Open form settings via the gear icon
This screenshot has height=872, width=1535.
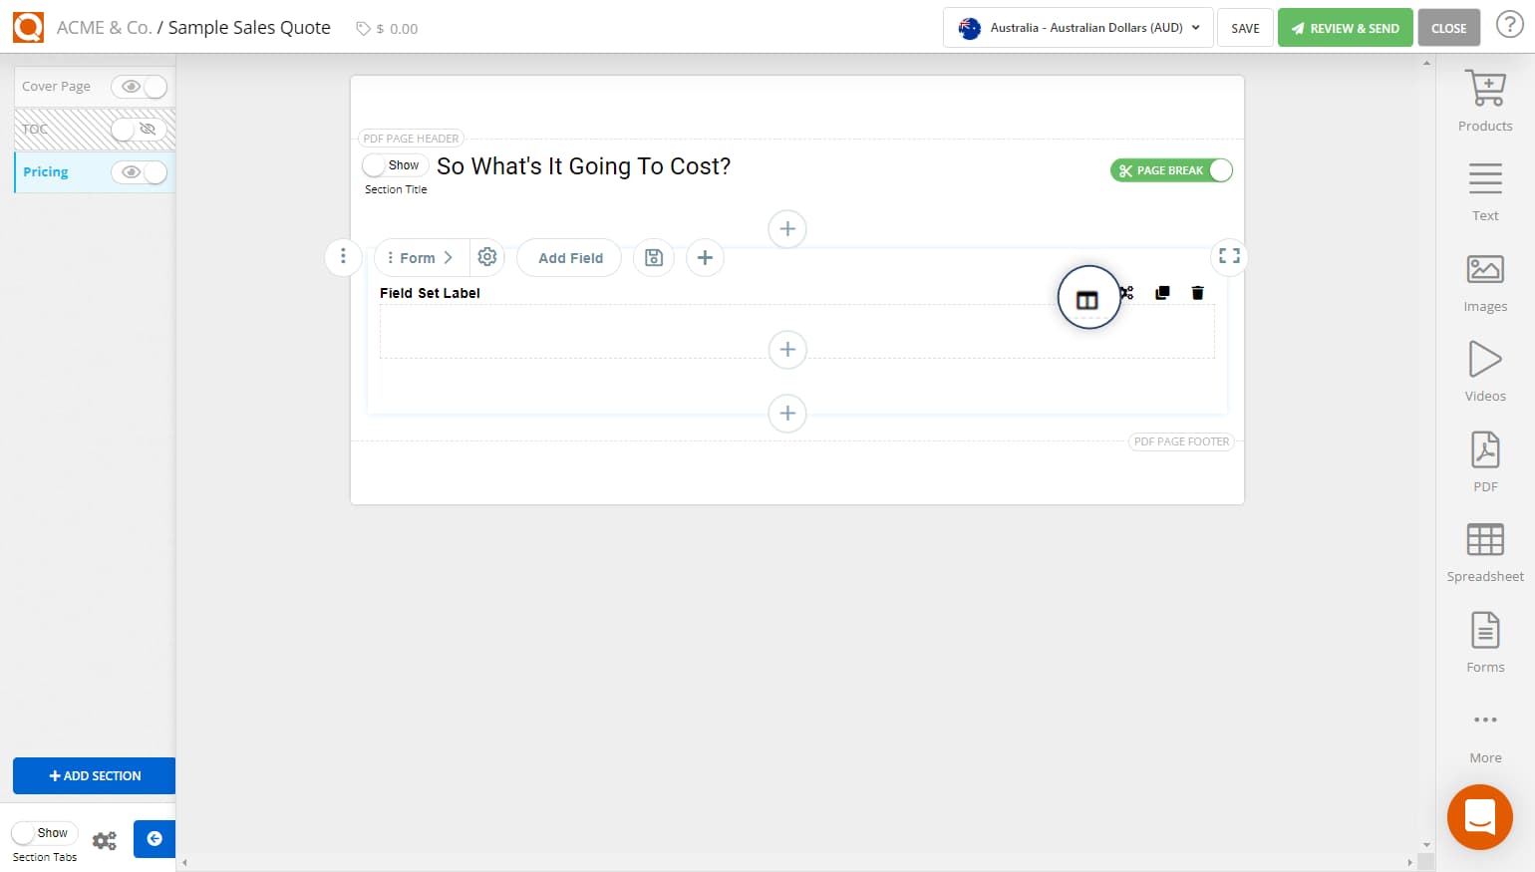click(x=487, y=257)
